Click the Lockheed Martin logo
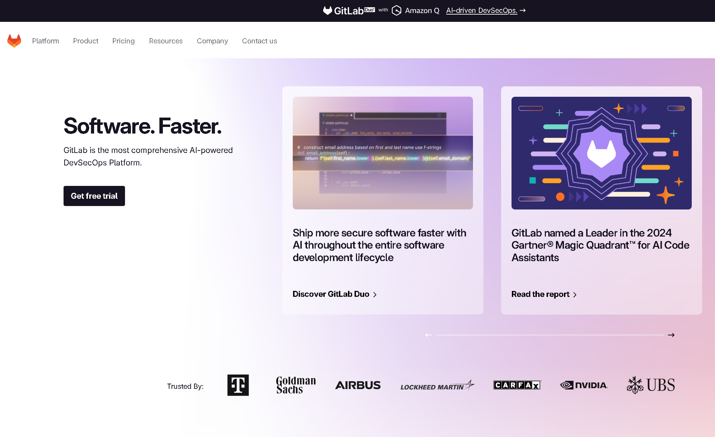This screenshot has width=715, height=437. [437, 386]
